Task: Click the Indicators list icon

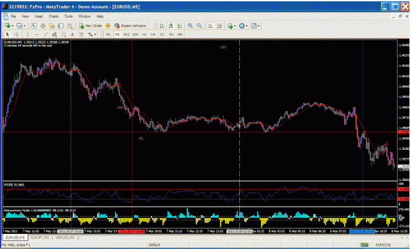Action: [231, 26]
